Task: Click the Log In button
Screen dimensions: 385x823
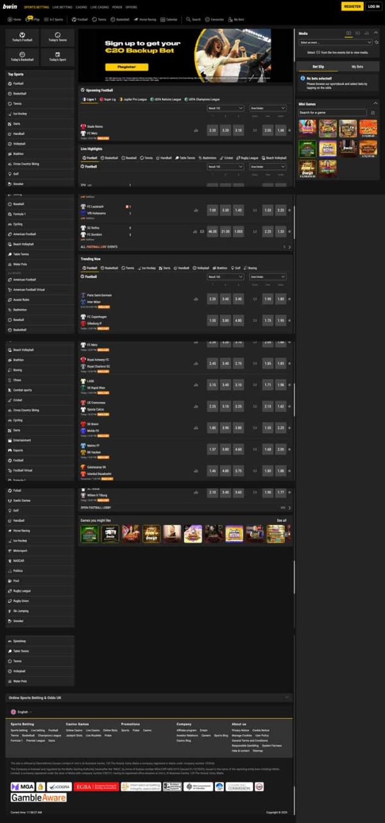Action: click(x=374, y=6)
